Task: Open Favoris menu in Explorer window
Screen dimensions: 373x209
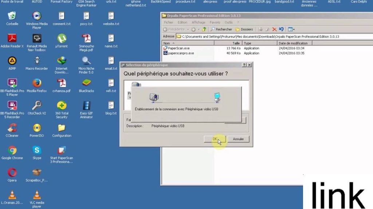Action: coord(215,22)
